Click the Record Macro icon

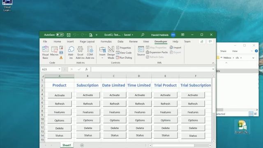pos(61,48)
